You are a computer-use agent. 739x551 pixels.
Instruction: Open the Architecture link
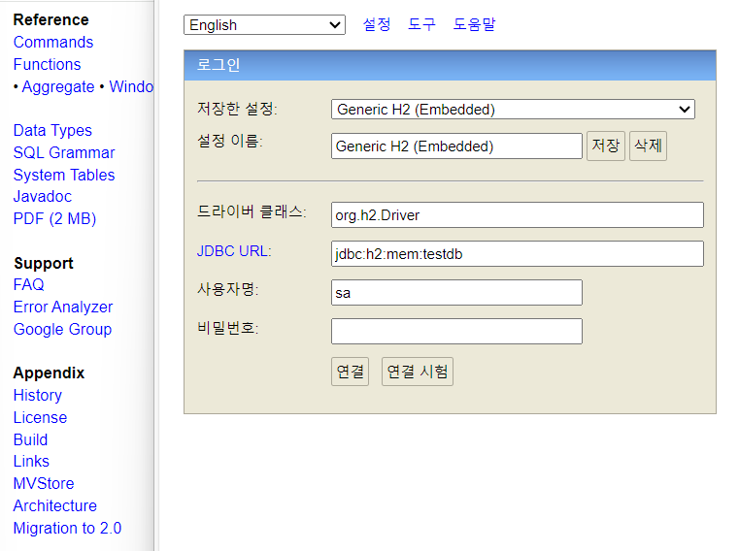pyautogui.click(x=55, y=505)
